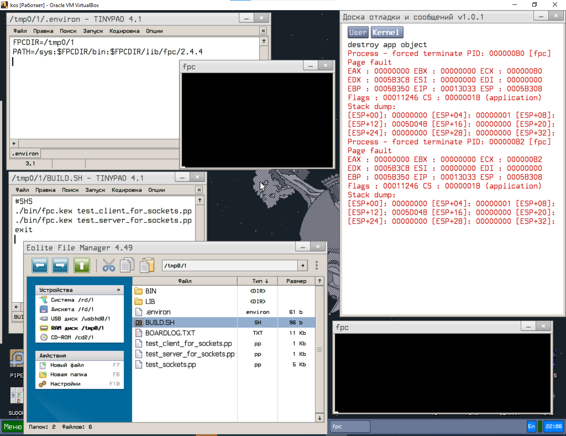Click the forward arrow in Eolite
The width and height of the screenshot is (566, 436).
(x=61, y=265)
